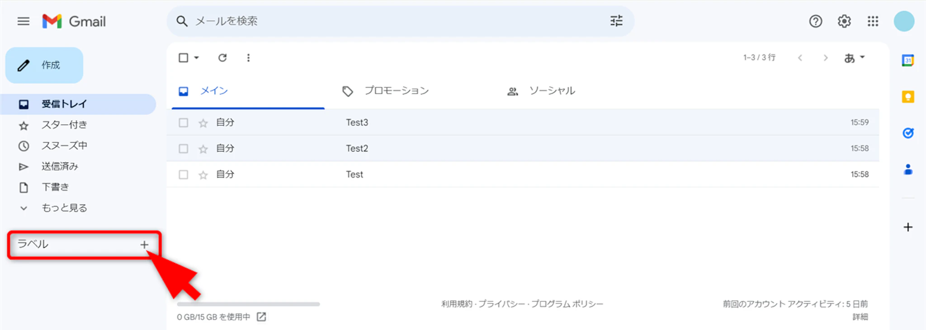Switch to the ソーシャル tab

552,91
